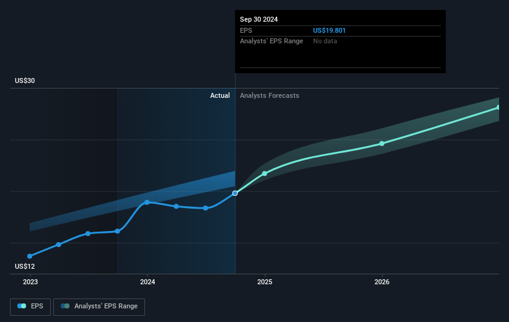Click the 2024 x-axis label
This screenshot has height=322, width=509.
[148, 282]
